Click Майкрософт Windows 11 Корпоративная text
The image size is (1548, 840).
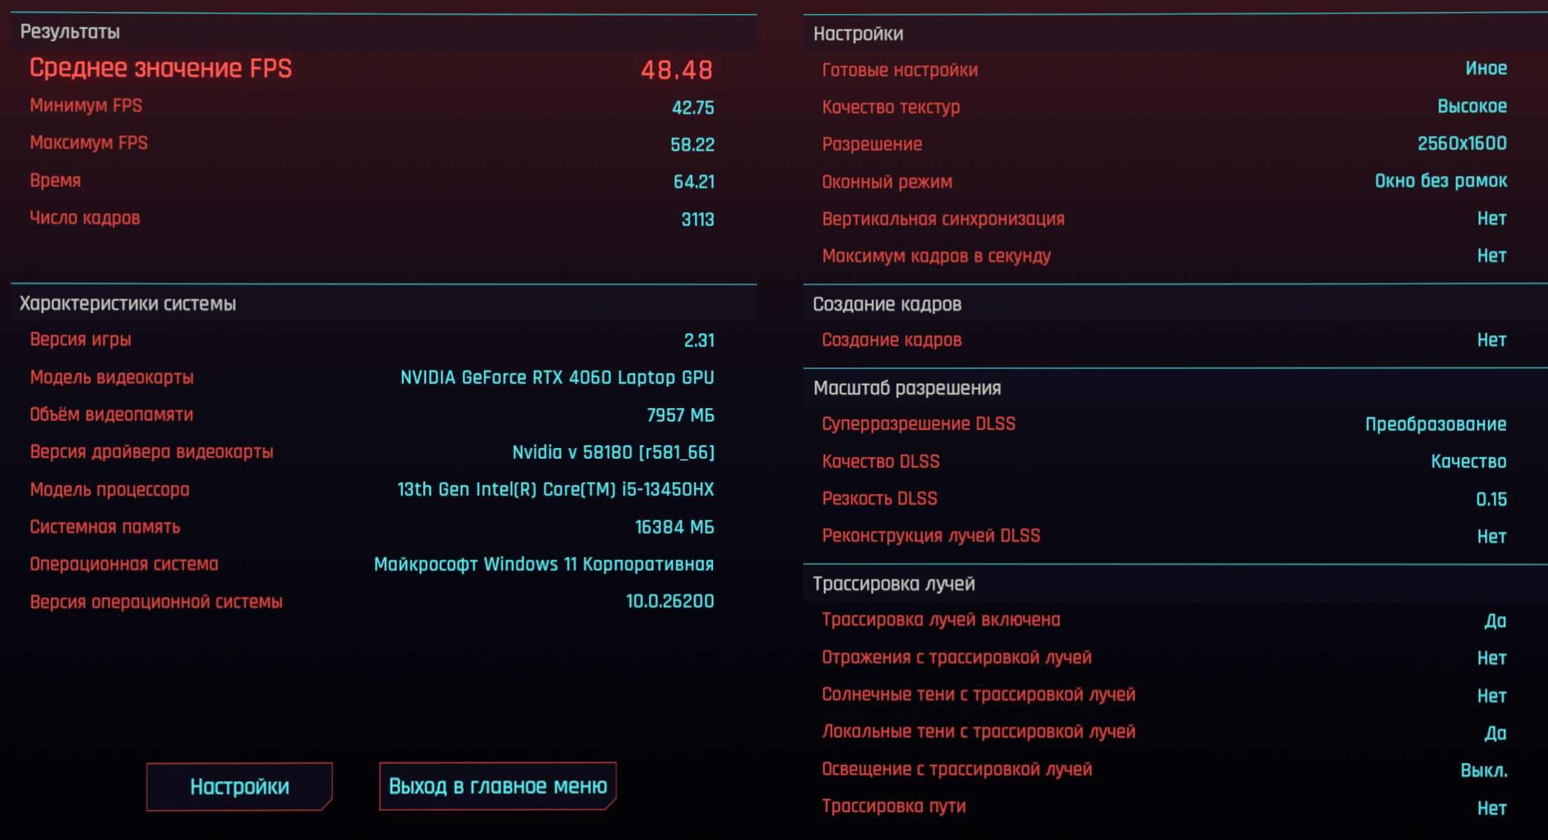544,564
